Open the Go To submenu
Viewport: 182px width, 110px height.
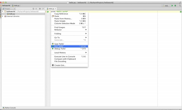pyautogui.click(x=69, y=38)
